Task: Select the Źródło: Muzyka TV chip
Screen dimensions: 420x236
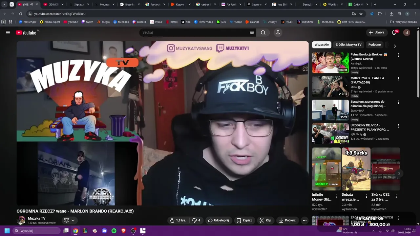Action: tap(348, 45)
